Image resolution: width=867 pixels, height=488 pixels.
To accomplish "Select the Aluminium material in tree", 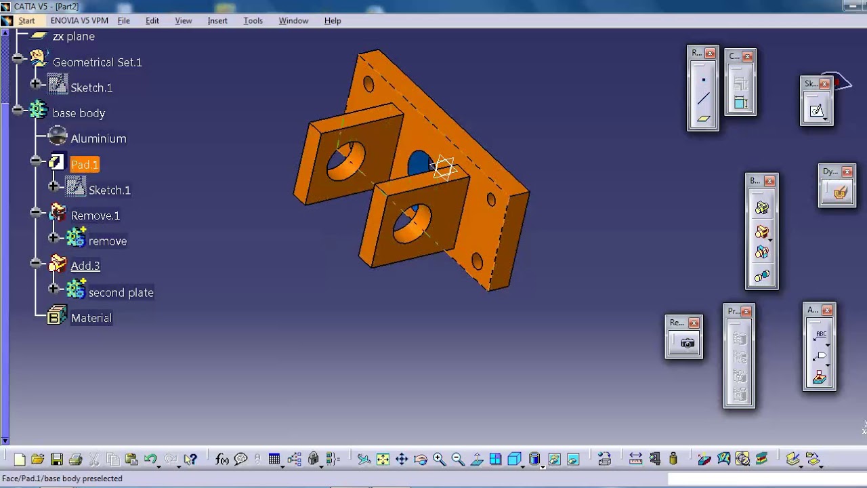I will point(98,138).
